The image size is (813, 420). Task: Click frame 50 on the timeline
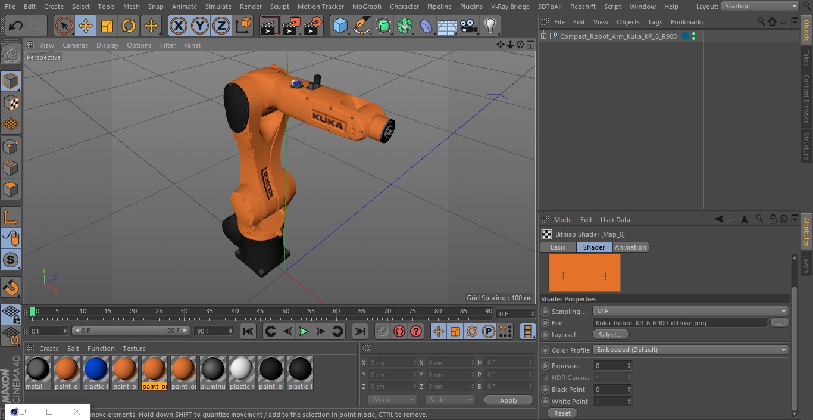coord(286,312)
